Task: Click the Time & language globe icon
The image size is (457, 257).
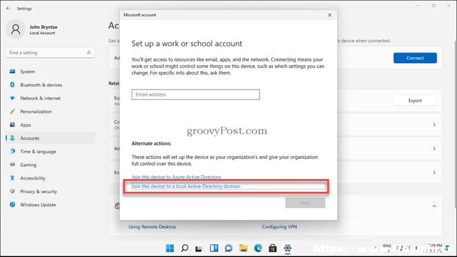Action: pyautogui.click(x=12, y=152)
